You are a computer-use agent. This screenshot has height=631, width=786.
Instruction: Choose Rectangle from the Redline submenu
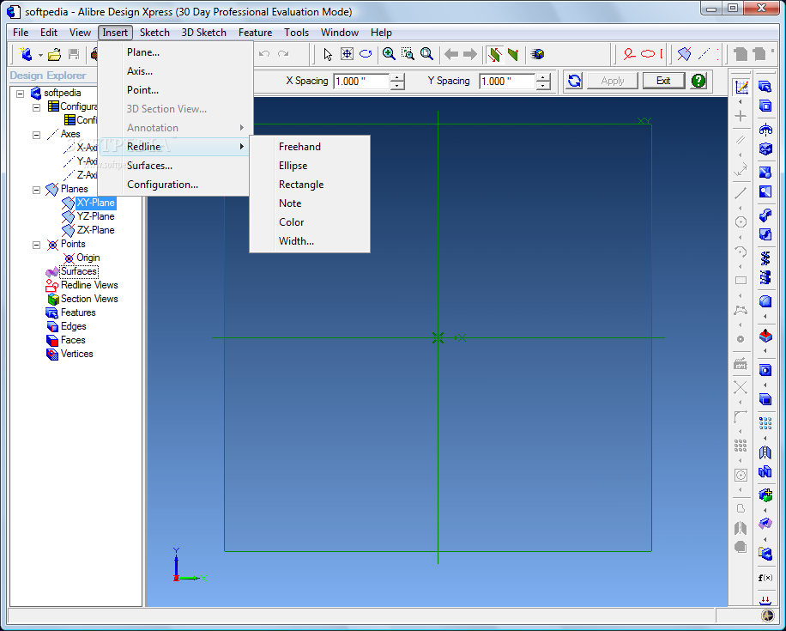(310, 184)
